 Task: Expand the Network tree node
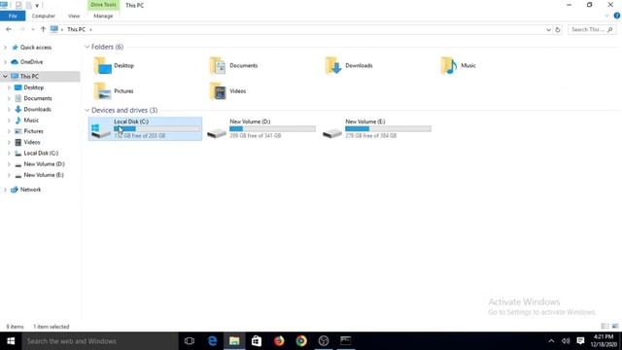click(x=5, y=190)
